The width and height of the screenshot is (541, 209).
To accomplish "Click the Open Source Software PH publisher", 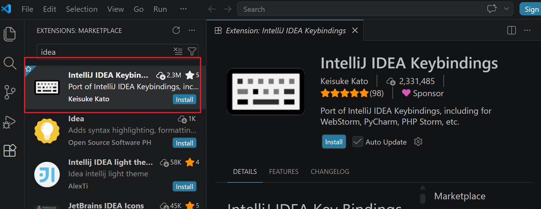I will pos(110,142).
